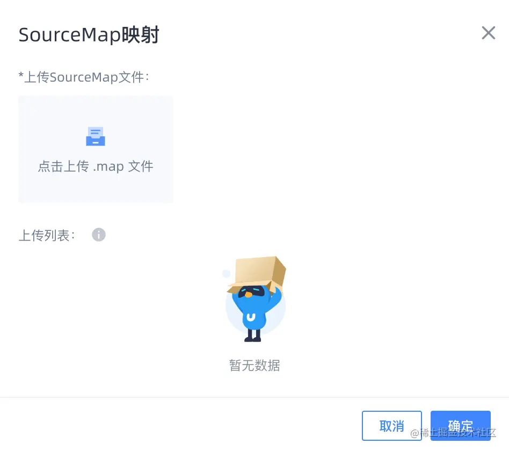Confirm with the blue 确定 button
Viewport: 509px width, 451px height.
click(x=460, y=426)
